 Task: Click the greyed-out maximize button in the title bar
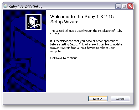click(x=124, y=6)
